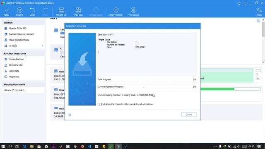The width and height of the screenshot is (265, 149).
Task: Click the view layout icon at top right
Action: [x=258, y=21]
